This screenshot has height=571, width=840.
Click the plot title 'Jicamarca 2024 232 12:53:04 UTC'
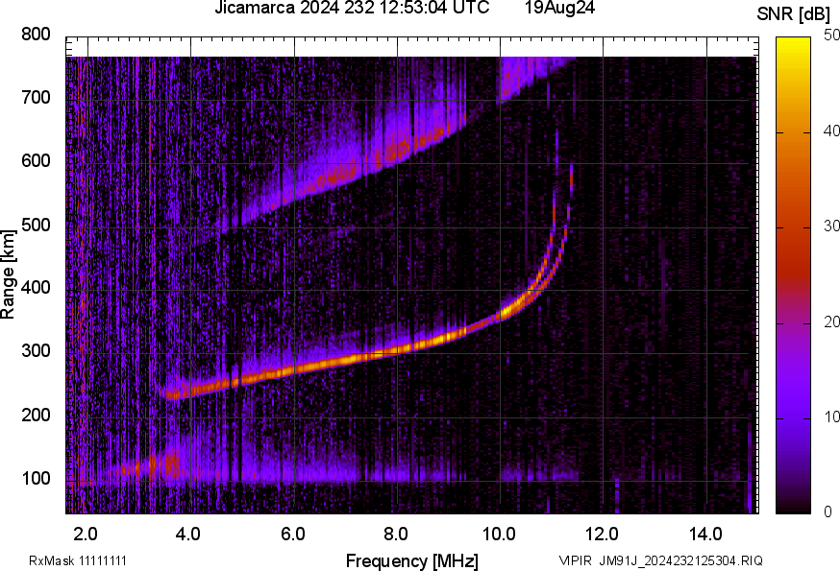point(352,8)
